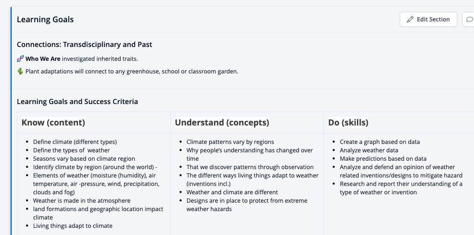The width and height of the screenshot is (474, 235).
Task: Click the Connections: Transdisciplinary and Past heading
Action: tap(85, 44)
